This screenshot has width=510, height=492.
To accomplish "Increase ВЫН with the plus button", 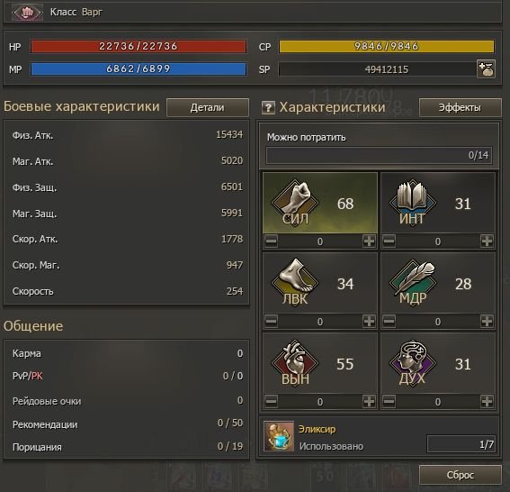I will [x=369, y=401].
